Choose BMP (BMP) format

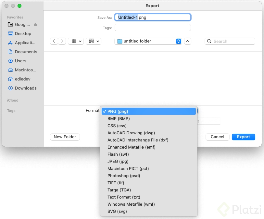149,118
